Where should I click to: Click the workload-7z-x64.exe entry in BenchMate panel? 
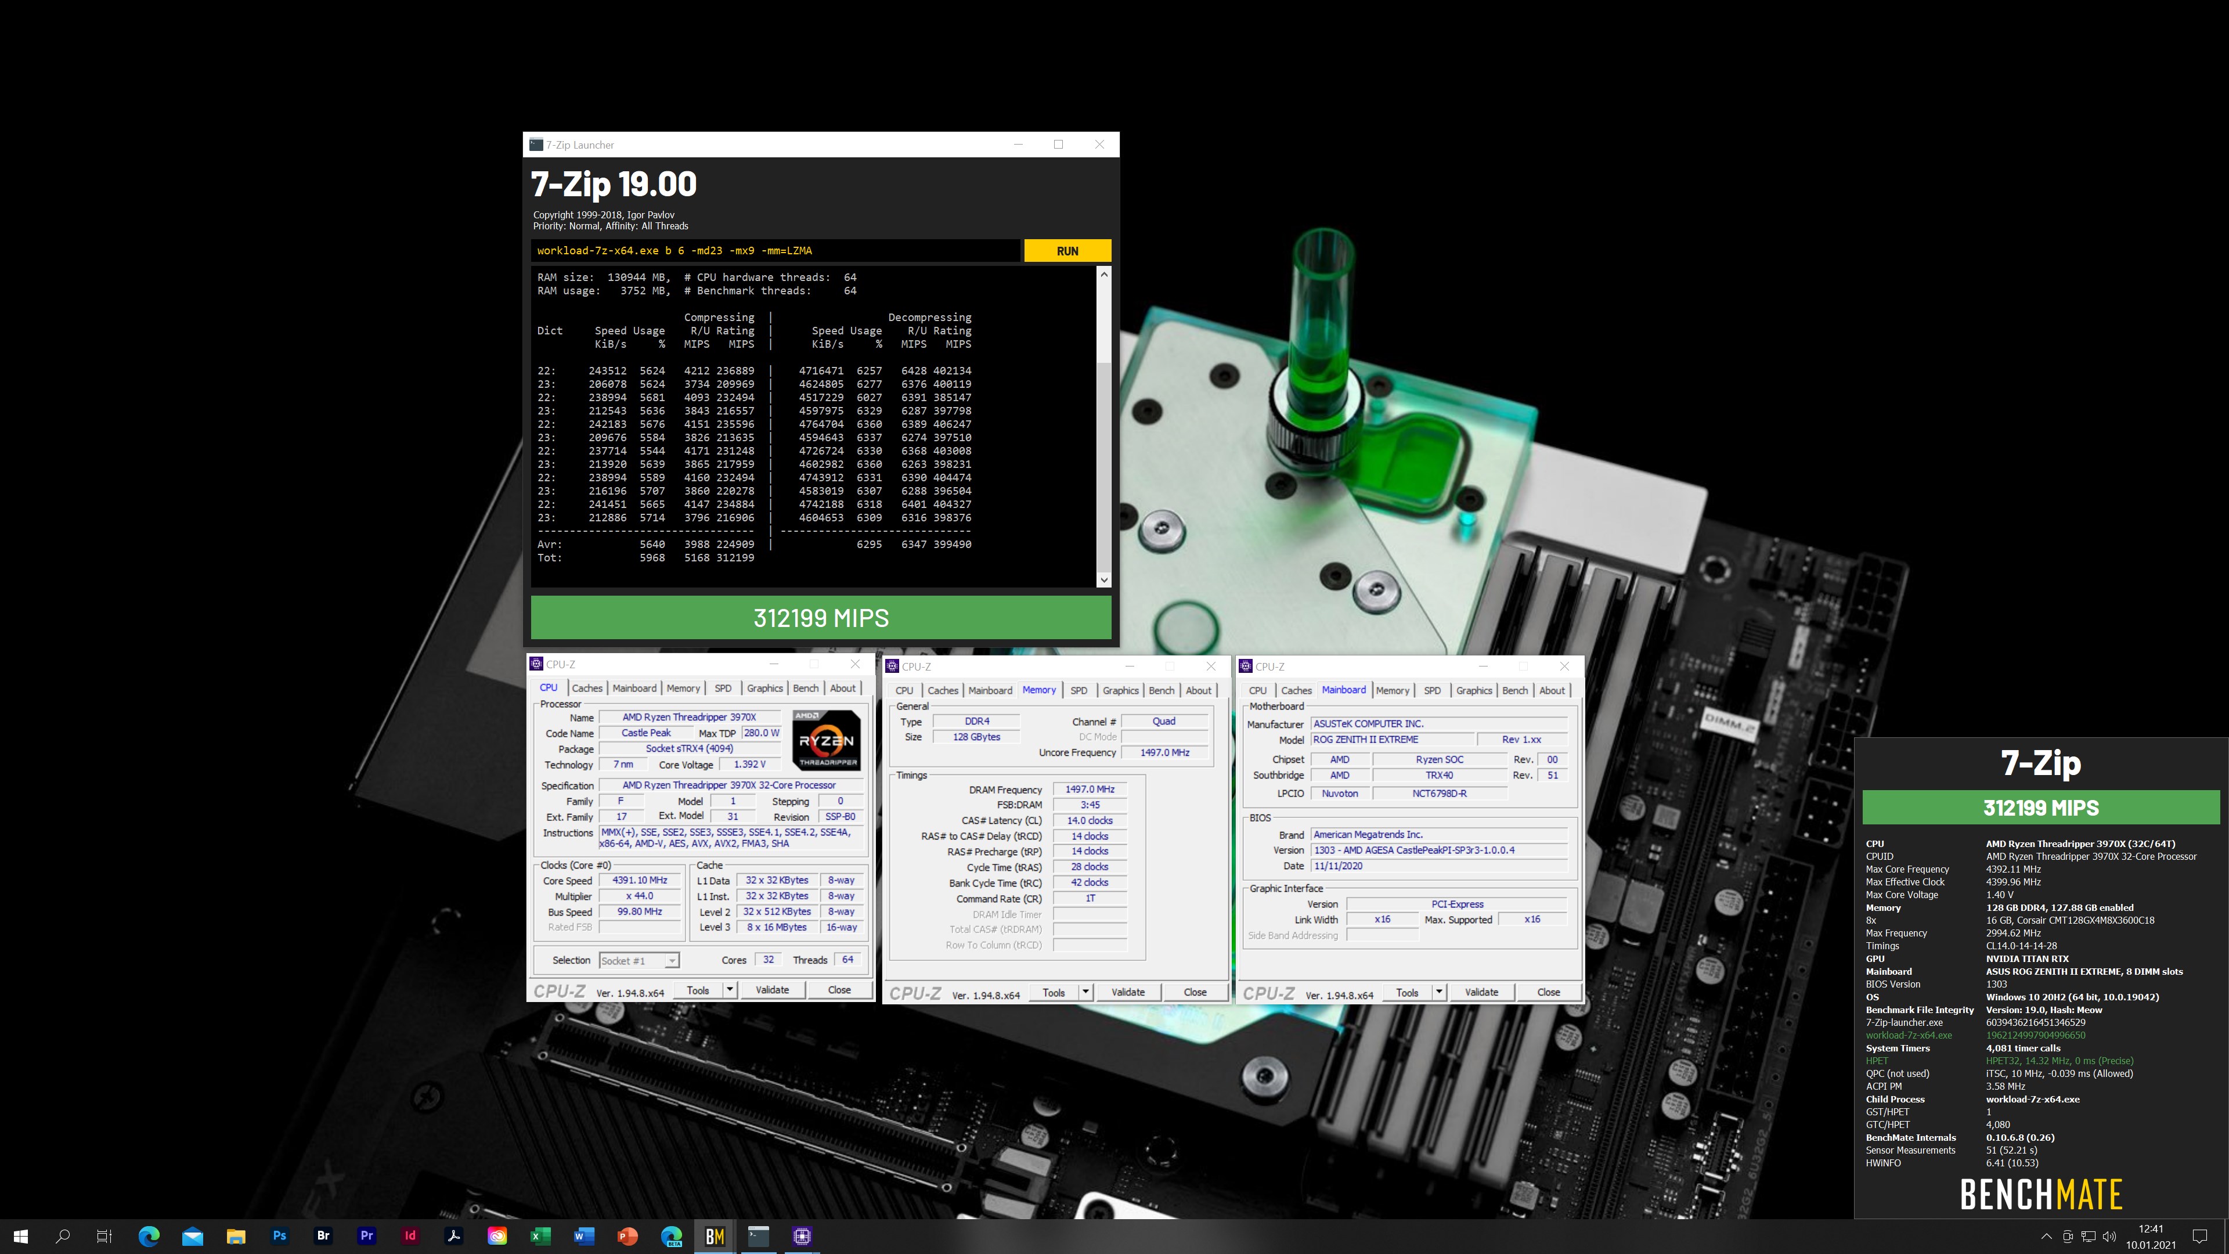pyautogui.click(x=1909, y=1035)
